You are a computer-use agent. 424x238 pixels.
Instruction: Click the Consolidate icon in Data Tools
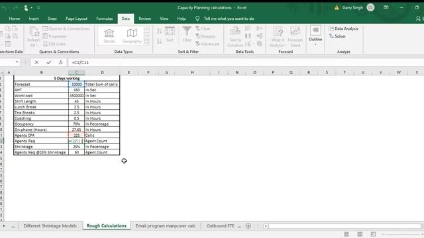(x=260, y=28)
